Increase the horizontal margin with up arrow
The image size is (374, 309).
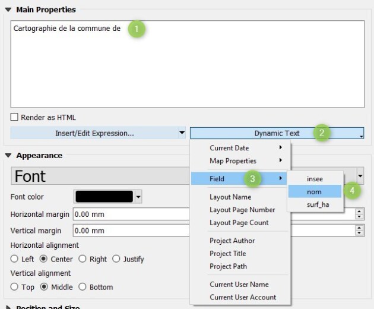[x=359, y=211]
